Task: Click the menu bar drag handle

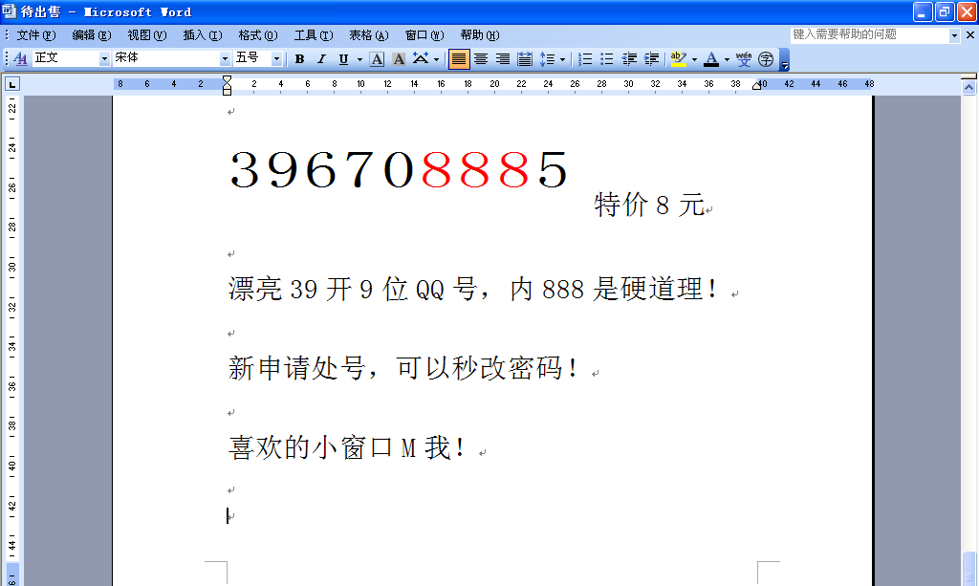Action: click(x=7, y=35)
